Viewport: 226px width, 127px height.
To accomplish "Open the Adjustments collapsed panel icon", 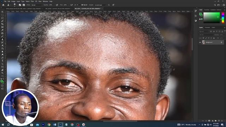I will pos(196,20).
